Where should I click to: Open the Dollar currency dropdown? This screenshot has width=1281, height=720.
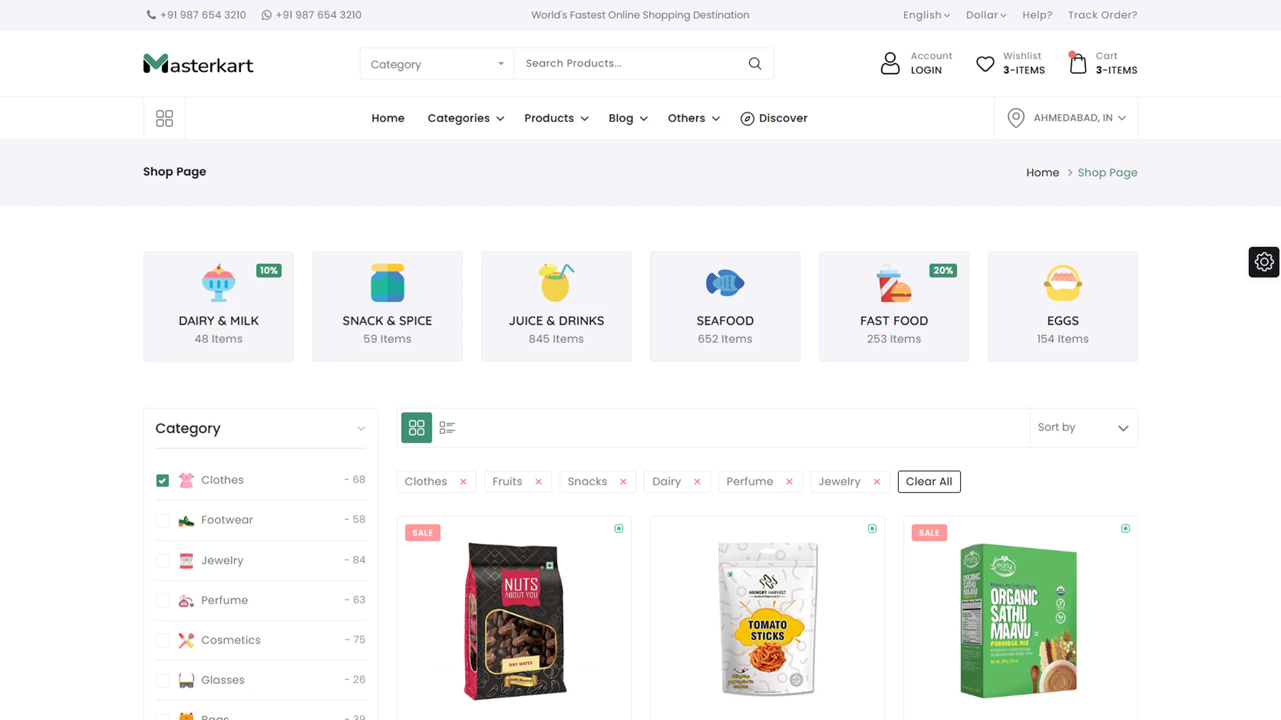pyautogui.click(x=986, y=15)
